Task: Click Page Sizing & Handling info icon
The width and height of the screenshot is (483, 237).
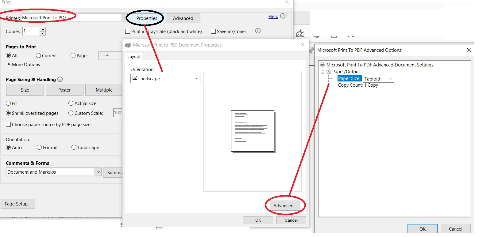Action: [60, 79]
